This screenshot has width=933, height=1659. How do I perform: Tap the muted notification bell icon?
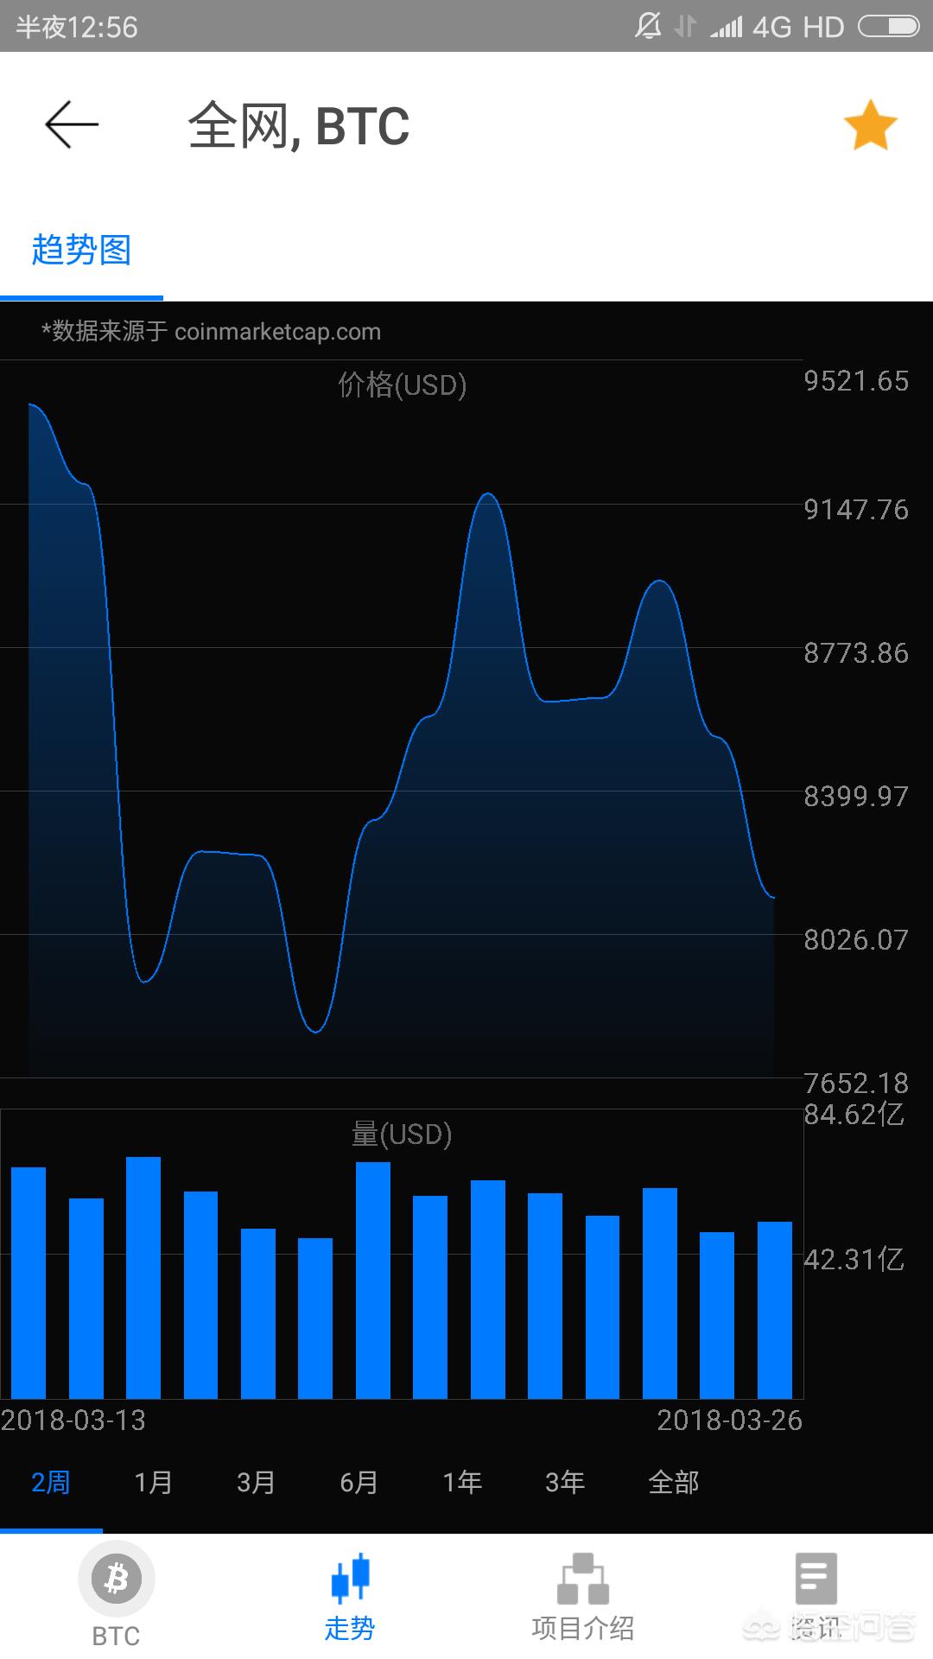[647, 27]
